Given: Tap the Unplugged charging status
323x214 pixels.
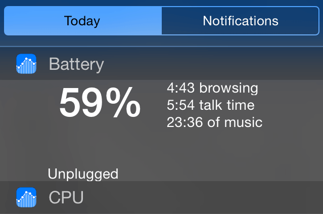Looking at the screenshot, I should 83,174.
